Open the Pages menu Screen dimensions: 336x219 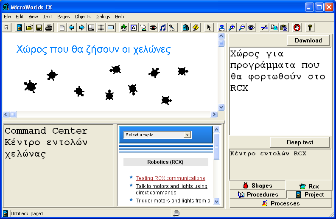(x=64, y=17)
